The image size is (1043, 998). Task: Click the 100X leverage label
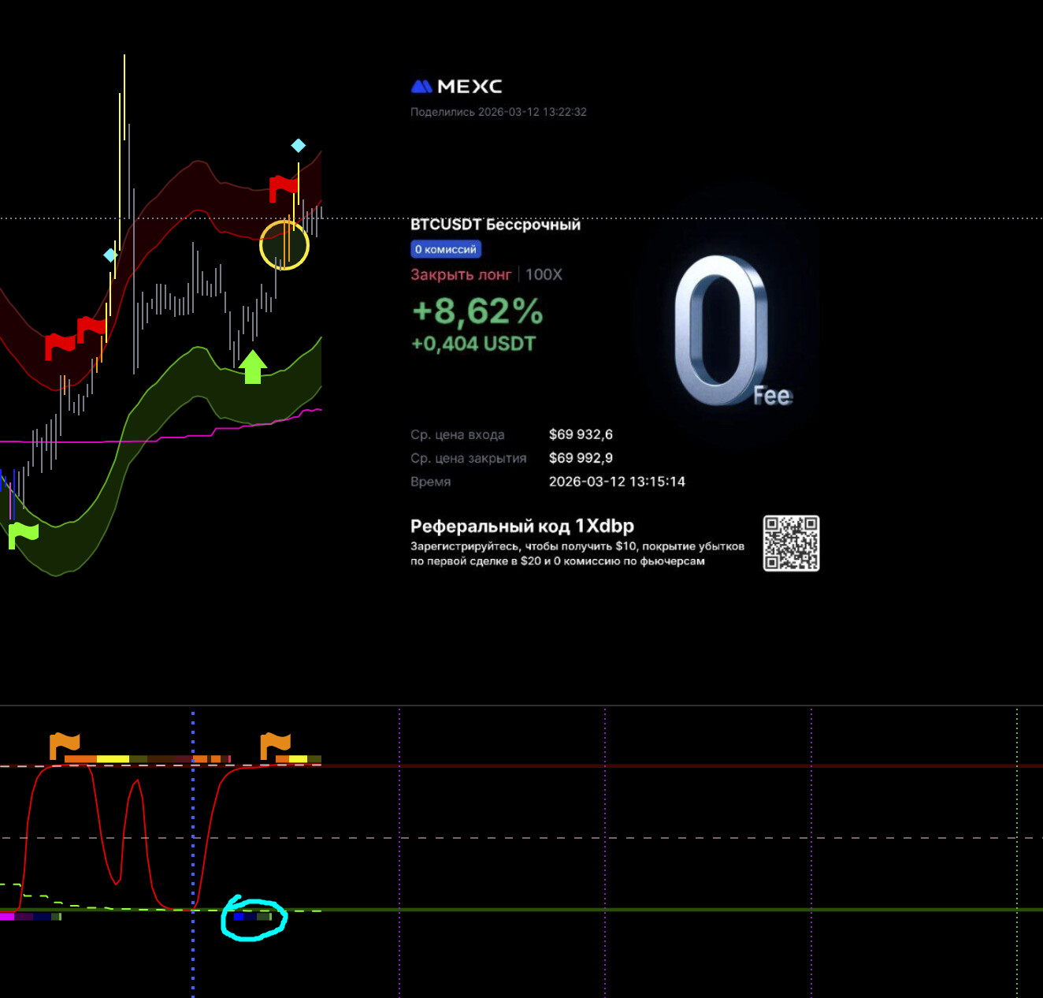click(x=544, y=274)
